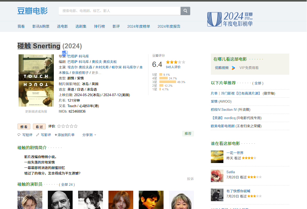Open 欧美电影电视剧 list link
Viewport: 307px width, 209px height.
click(x=223, y=126)
